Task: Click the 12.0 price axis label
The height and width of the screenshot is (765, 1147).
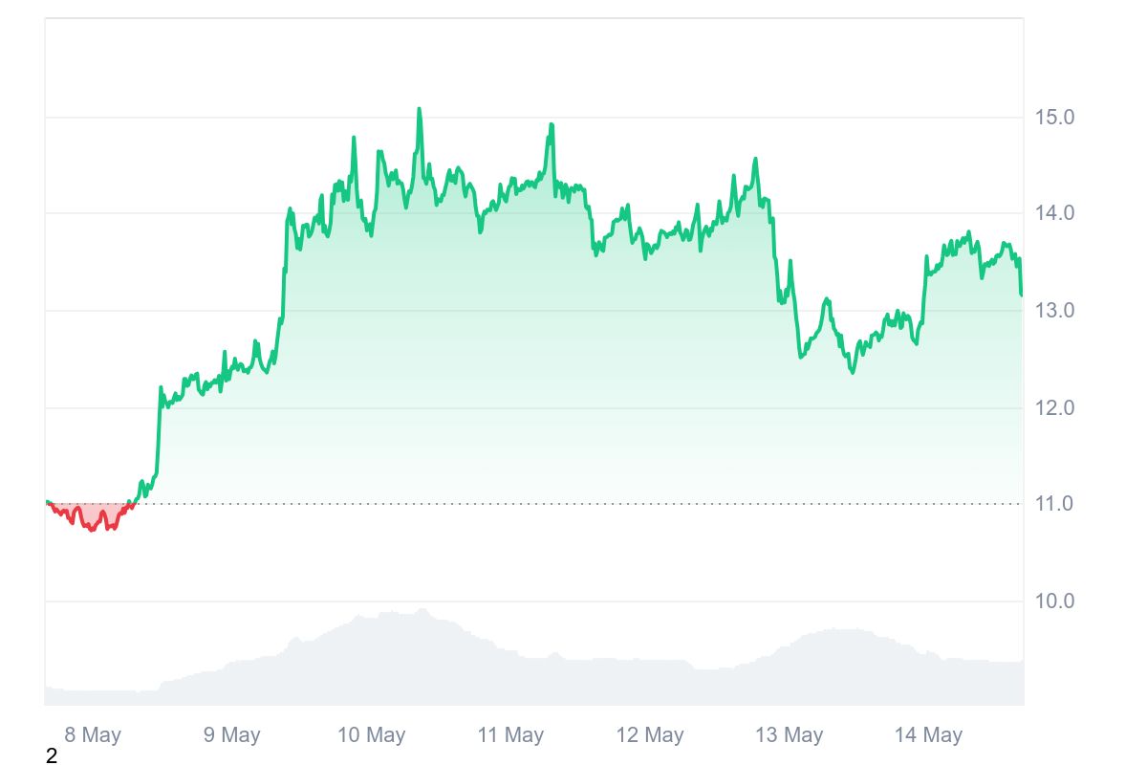Action: point(1054,408)
